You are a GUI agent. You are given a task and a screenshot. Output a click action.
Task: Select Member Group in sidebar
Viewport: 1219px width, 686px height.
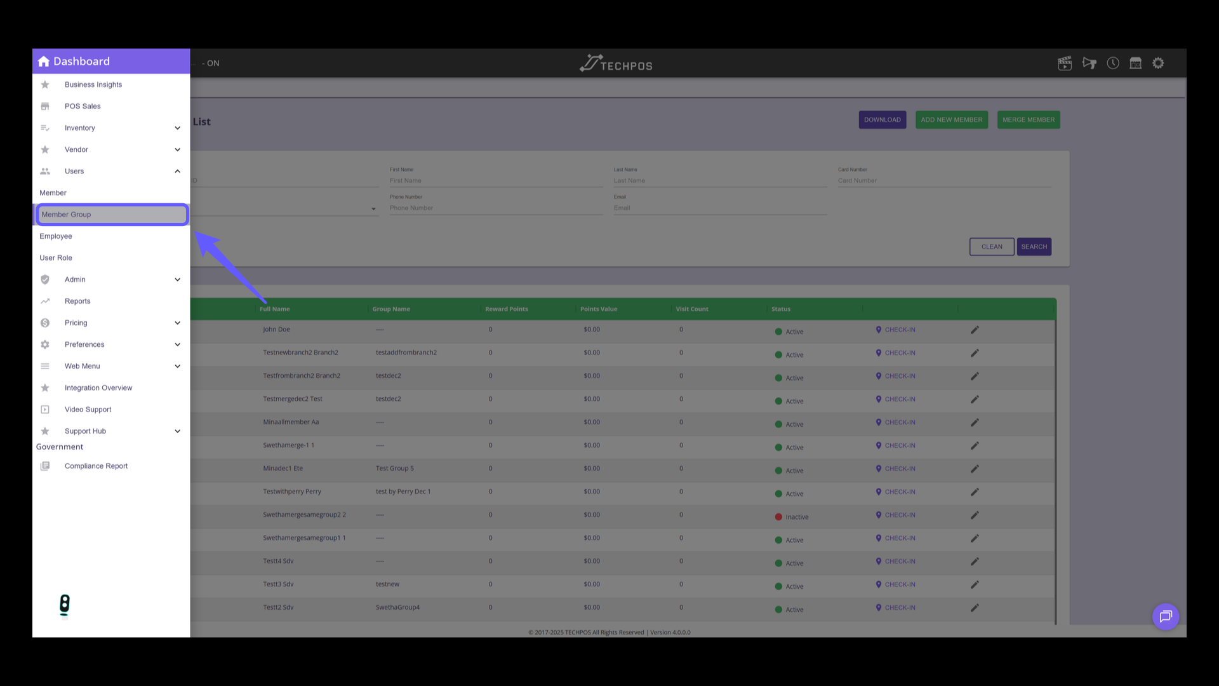pyautogui.click(x=112, y=215)
